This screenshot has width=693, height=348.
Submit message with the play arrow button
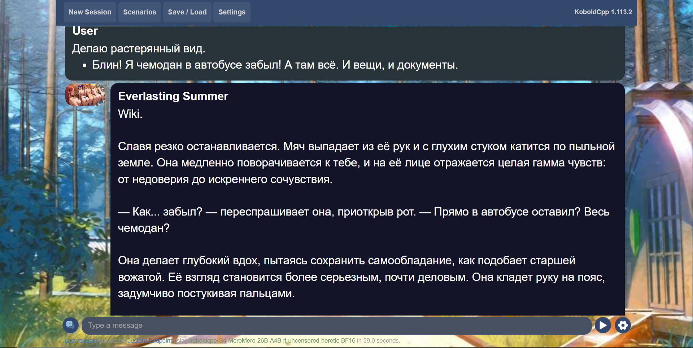[x=603, y=325]
